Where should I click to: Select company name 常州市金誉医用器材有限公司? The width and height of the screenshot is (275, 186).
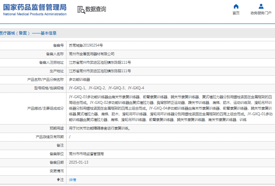(x=92, y=54)
